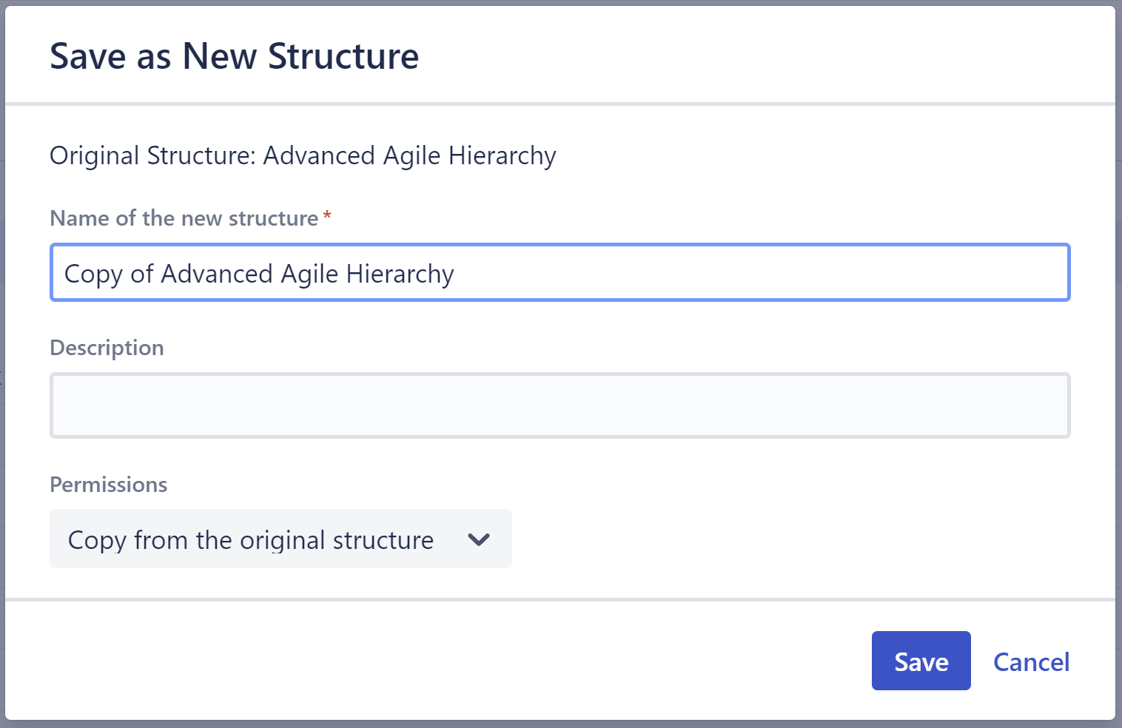
Task: Click the Original Structure: Advanced Agile Hierarchy text
Action: (x=303, y=155)
